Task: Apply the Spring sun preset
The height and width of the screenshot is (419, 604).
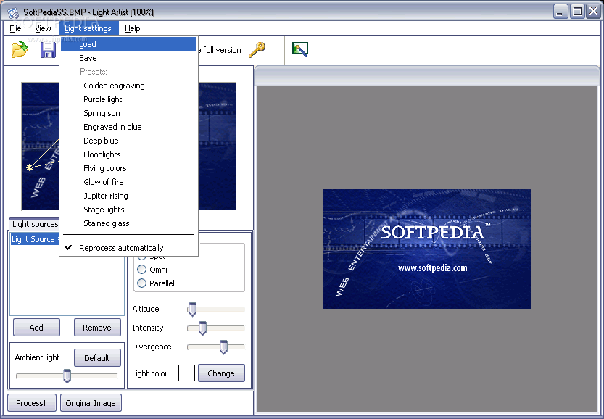Action: [x=128, y=113]
